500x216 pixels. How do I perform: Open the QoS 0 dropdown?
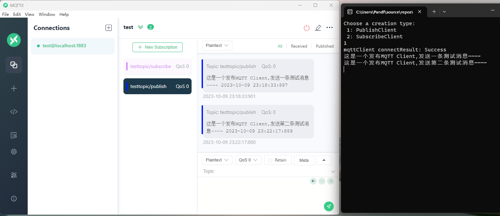248,160
